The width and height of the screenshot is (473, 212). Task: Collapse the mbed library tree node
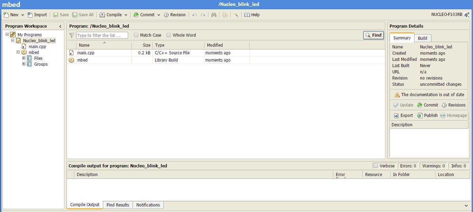(18, 52)
